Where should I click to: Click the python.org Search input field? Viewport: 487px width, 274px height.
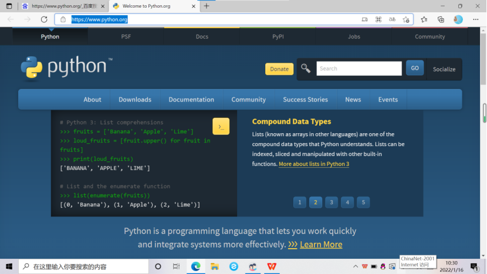359,68
